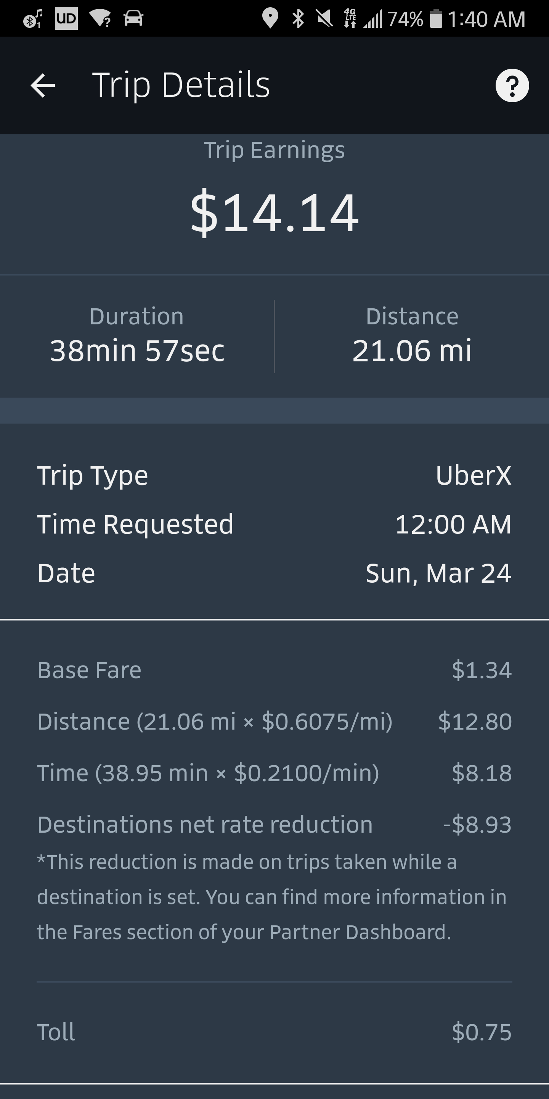549x1099 pixels.
Task: Tap the Trip Details title
Action: [x=181, y=85]
